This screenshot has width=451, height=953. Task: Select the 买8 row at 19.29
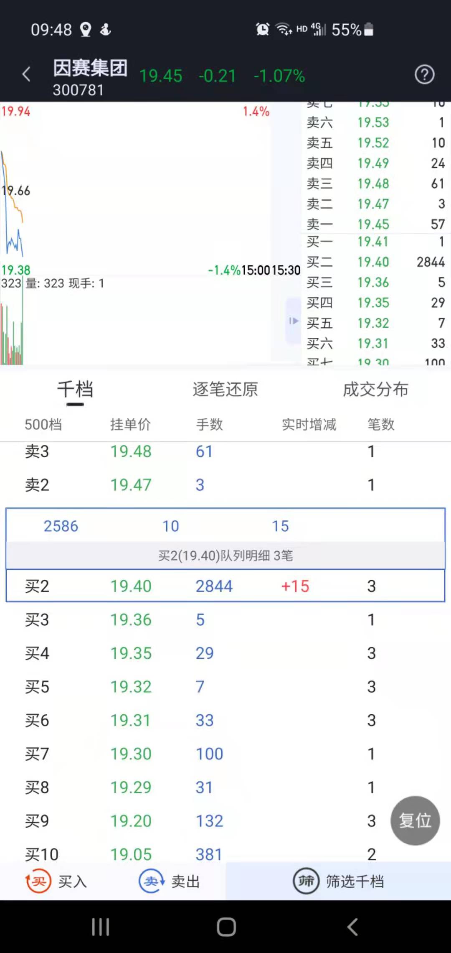coord(225,787)
